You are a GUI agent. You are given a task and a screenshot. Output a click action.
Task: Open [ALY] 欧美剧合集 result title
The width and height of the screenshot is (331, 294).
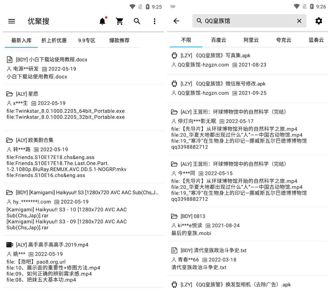pyautogui.click(x=35, y=140)
